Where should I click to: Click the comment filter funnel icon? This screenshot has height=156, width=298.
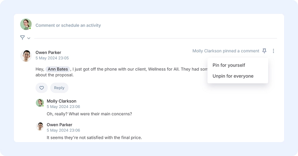[x=22, y=38]
